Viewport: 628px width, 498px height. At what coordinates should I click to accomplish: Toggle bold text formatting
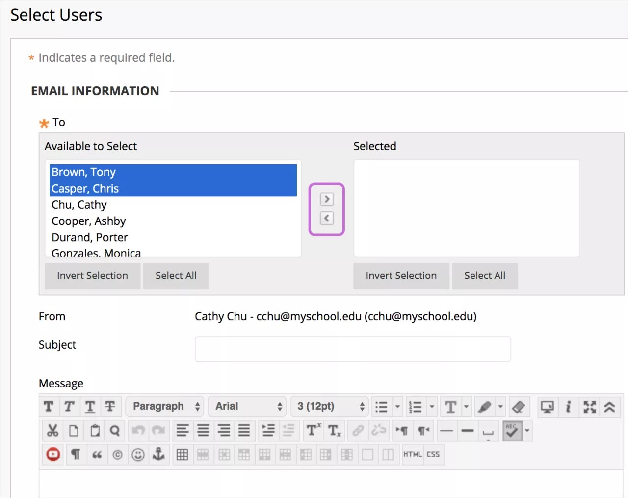click(49, 406)
